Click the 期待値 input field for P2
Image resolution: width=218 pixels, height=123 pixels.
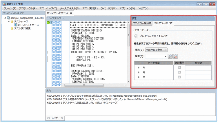coord(198,72)
